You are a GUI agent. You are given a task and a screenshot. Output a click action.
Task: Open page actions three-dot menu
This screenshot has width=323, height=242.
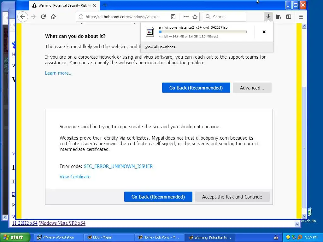[186, 17]
